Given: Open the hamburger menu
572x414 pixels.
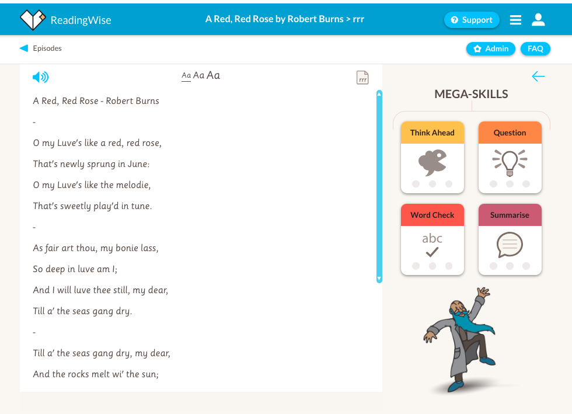Looking at the screenshot, I should coord(515,20).
